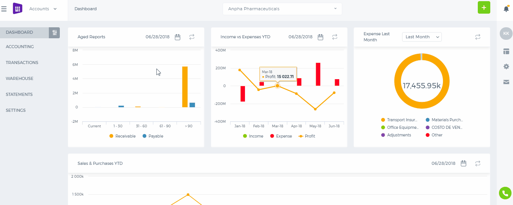The image size is (513, 205).
Task: Toggle Income series in legend
Action: click(x=253, y=136)
